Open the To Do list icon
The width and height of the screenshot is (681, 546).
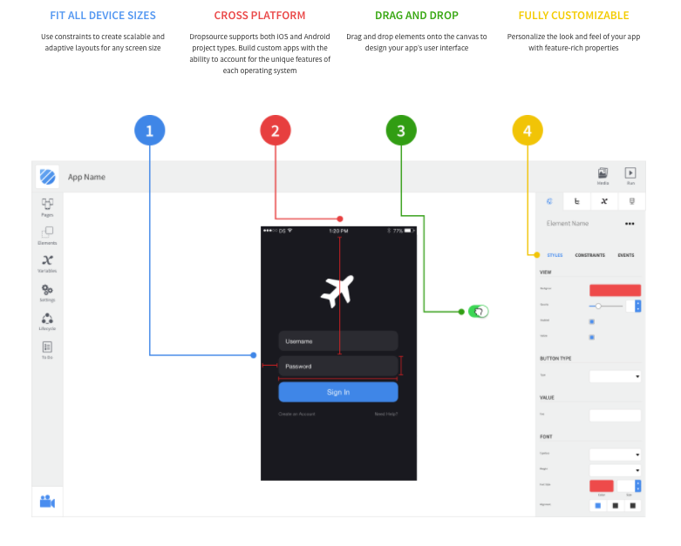[x=47, y=348]
